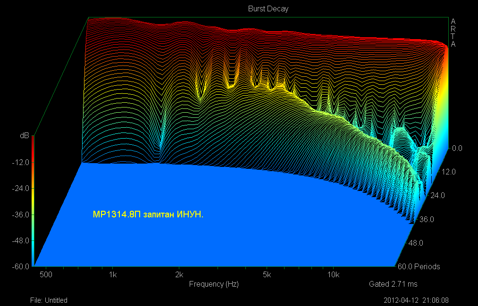Click the 0.0 periods axis value
Image resolution: width=478 pixels, height=306 pixels.
(457, 148)
